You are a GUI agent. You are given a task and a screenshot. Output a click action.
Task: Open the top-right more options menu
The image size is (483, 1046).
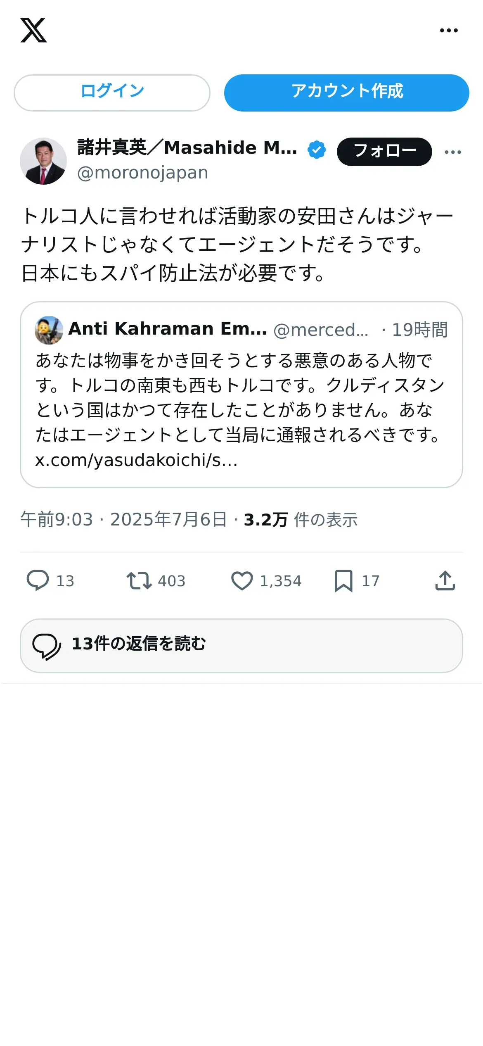coord(449,30)
